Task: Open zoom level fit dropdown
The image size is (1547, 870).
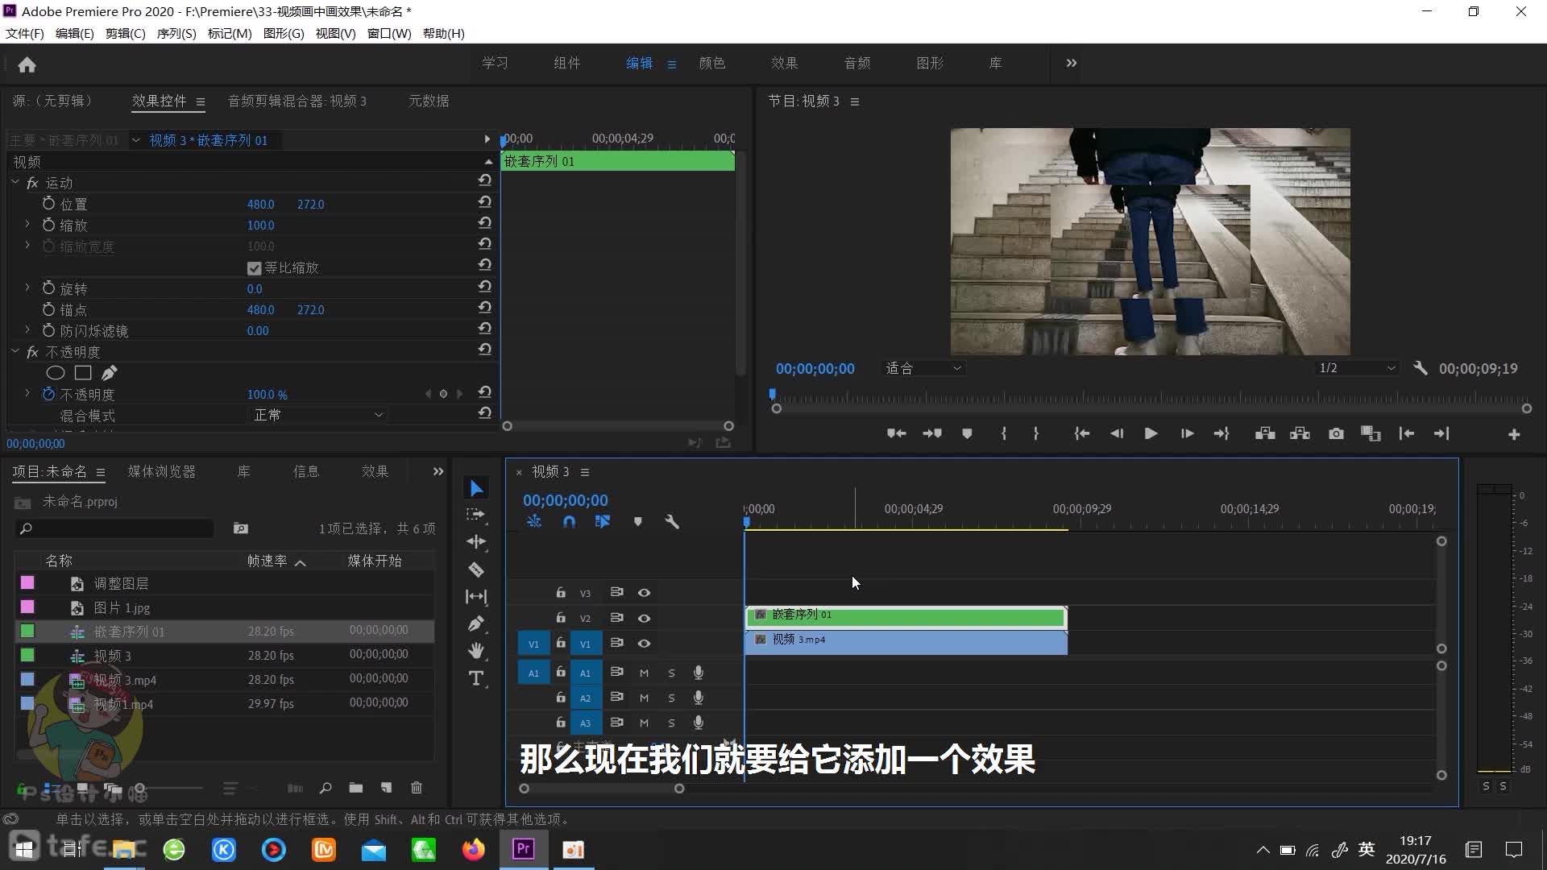Action: point(923,368)
